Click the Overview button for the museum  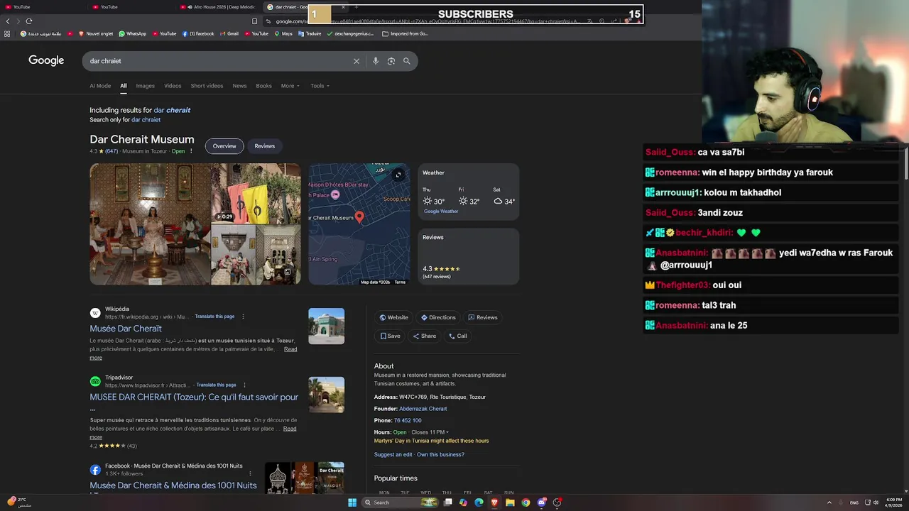(x=224, y=146)
